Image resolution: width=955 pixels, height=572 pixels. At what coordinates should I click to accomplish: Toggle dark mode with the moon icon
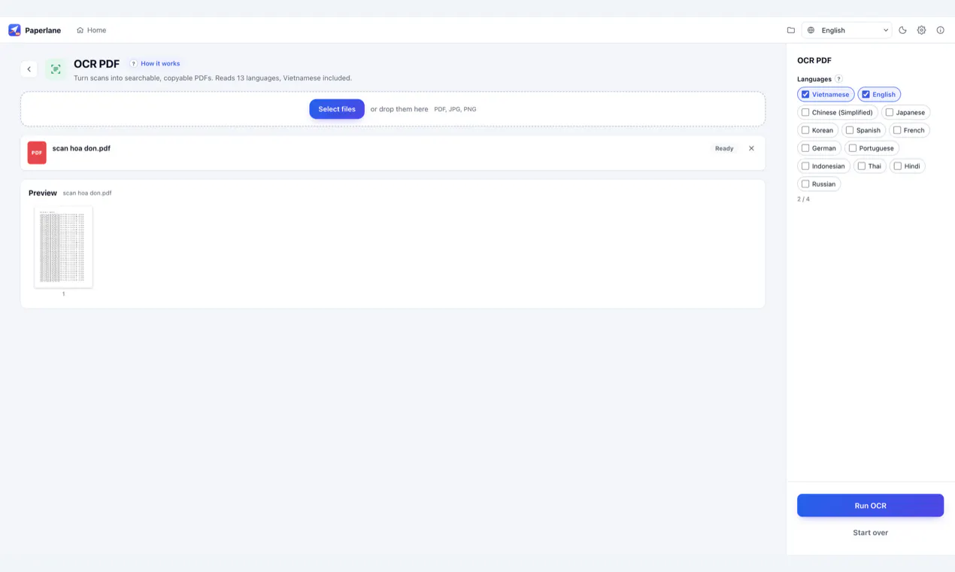(902, 30)
